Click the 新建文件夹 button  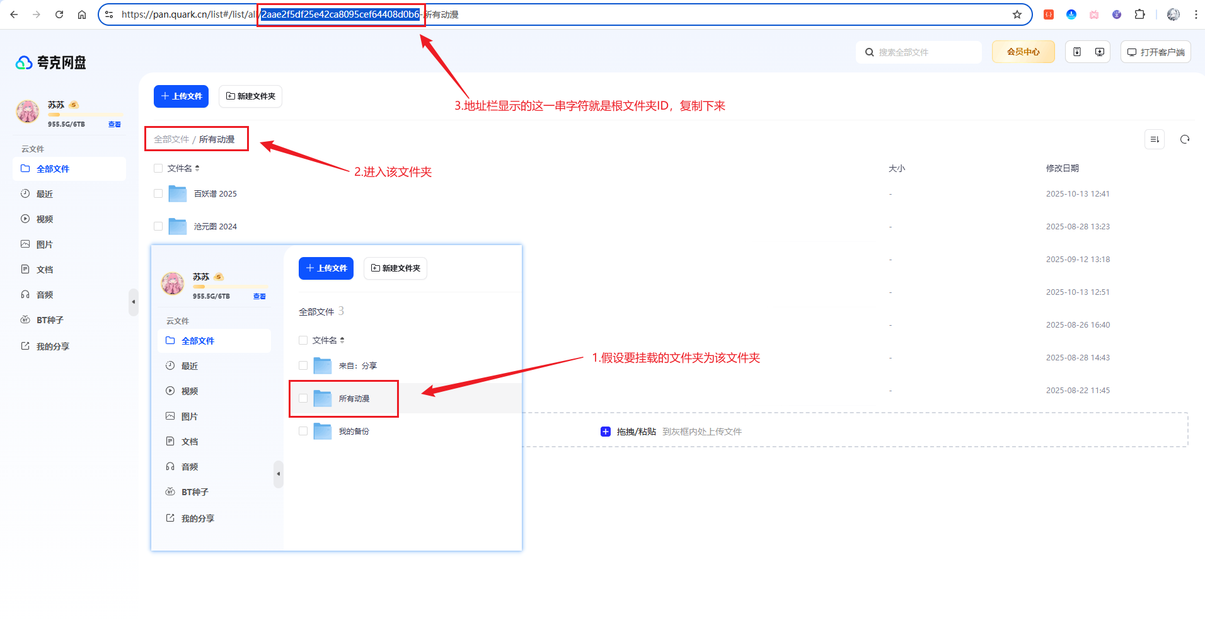(x=250, y=96)
